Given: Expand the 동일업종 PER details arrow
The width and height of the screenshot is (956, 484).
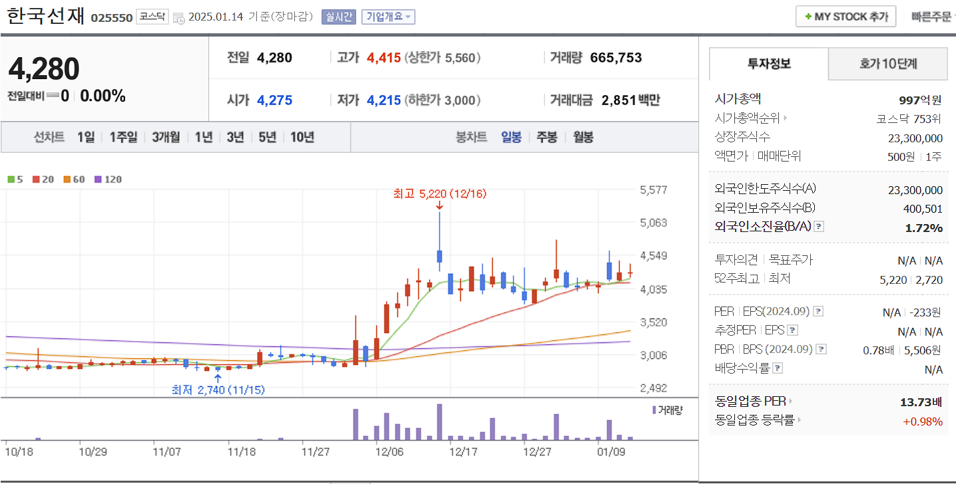Looking at the screenshot, I should coord(789,401).
